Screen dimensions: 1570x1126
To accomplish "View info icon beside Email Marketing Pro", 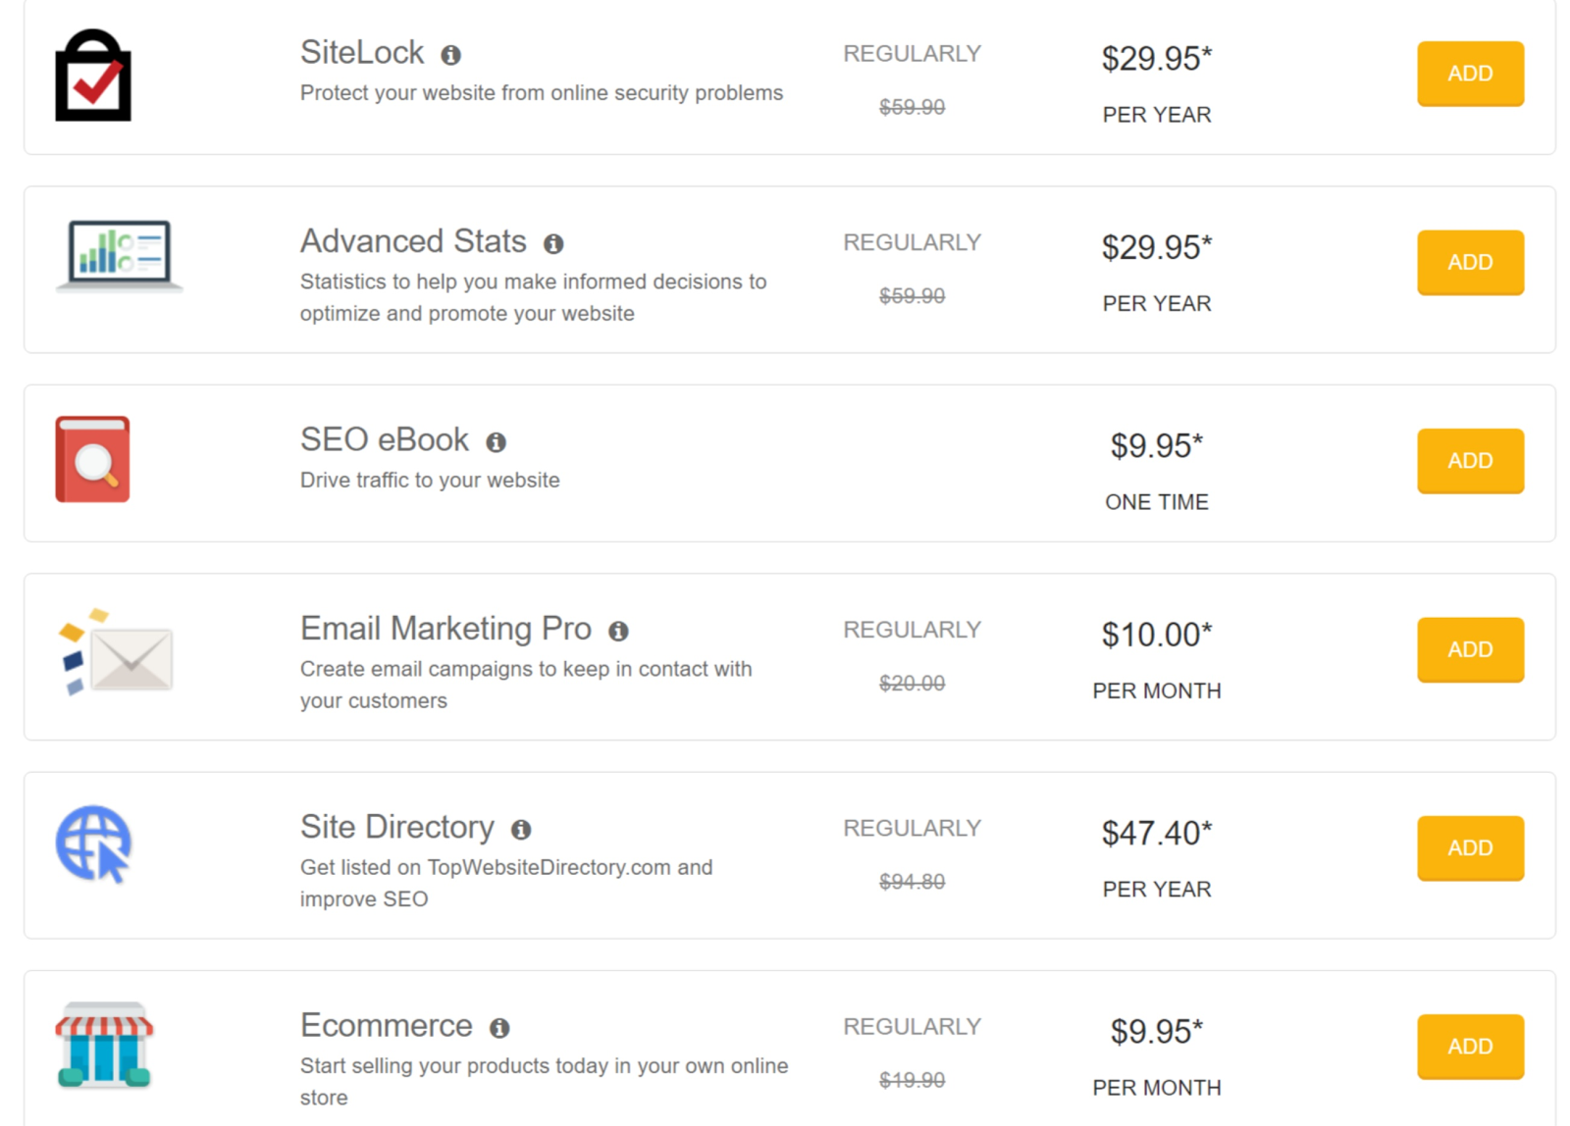I will pos(618,631).
